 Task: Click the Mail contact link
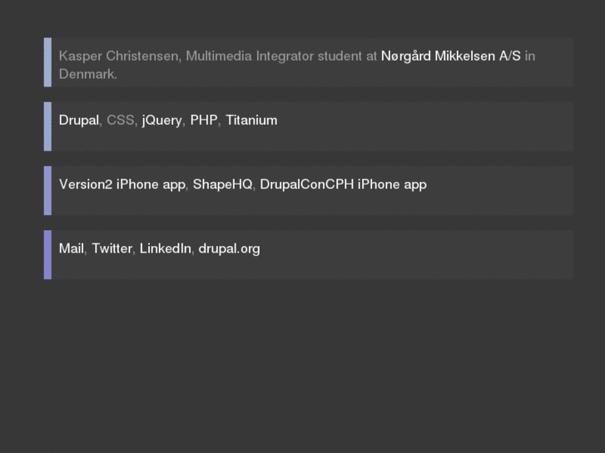point(72,249)
